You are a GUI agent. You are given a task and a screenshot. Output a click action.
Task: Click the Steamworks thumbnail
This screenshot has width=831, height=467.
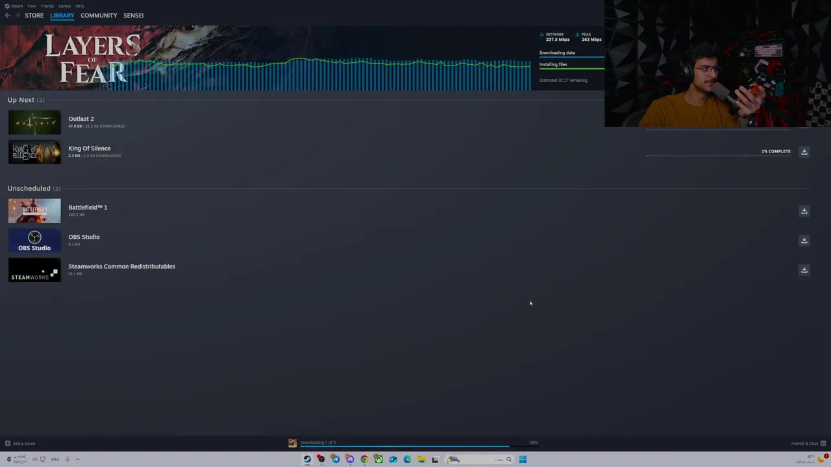point(34,270)
